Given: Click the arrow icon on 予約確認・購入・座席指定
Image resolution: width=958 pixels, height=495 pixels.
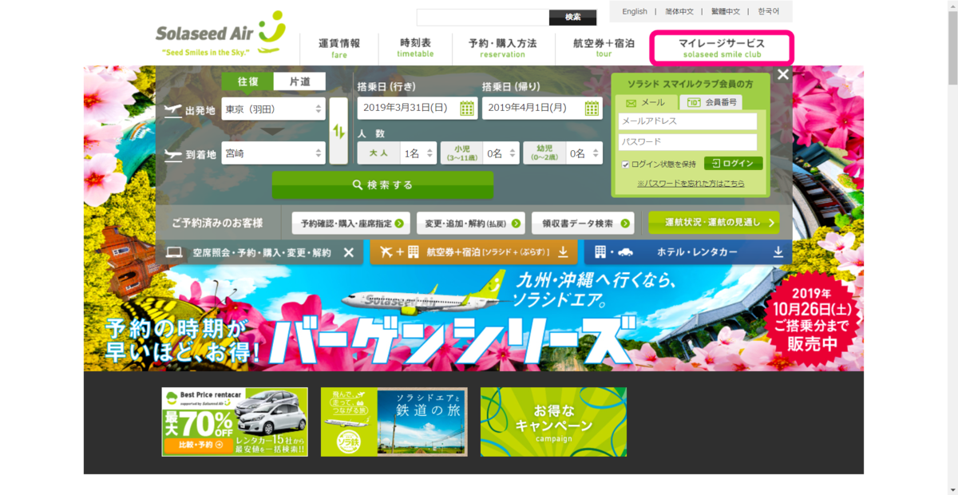Looking at the screenshot, I should click(398, 223).
